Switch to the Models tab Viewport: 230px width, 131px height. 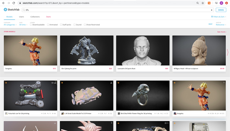click(x=10, y=17)
